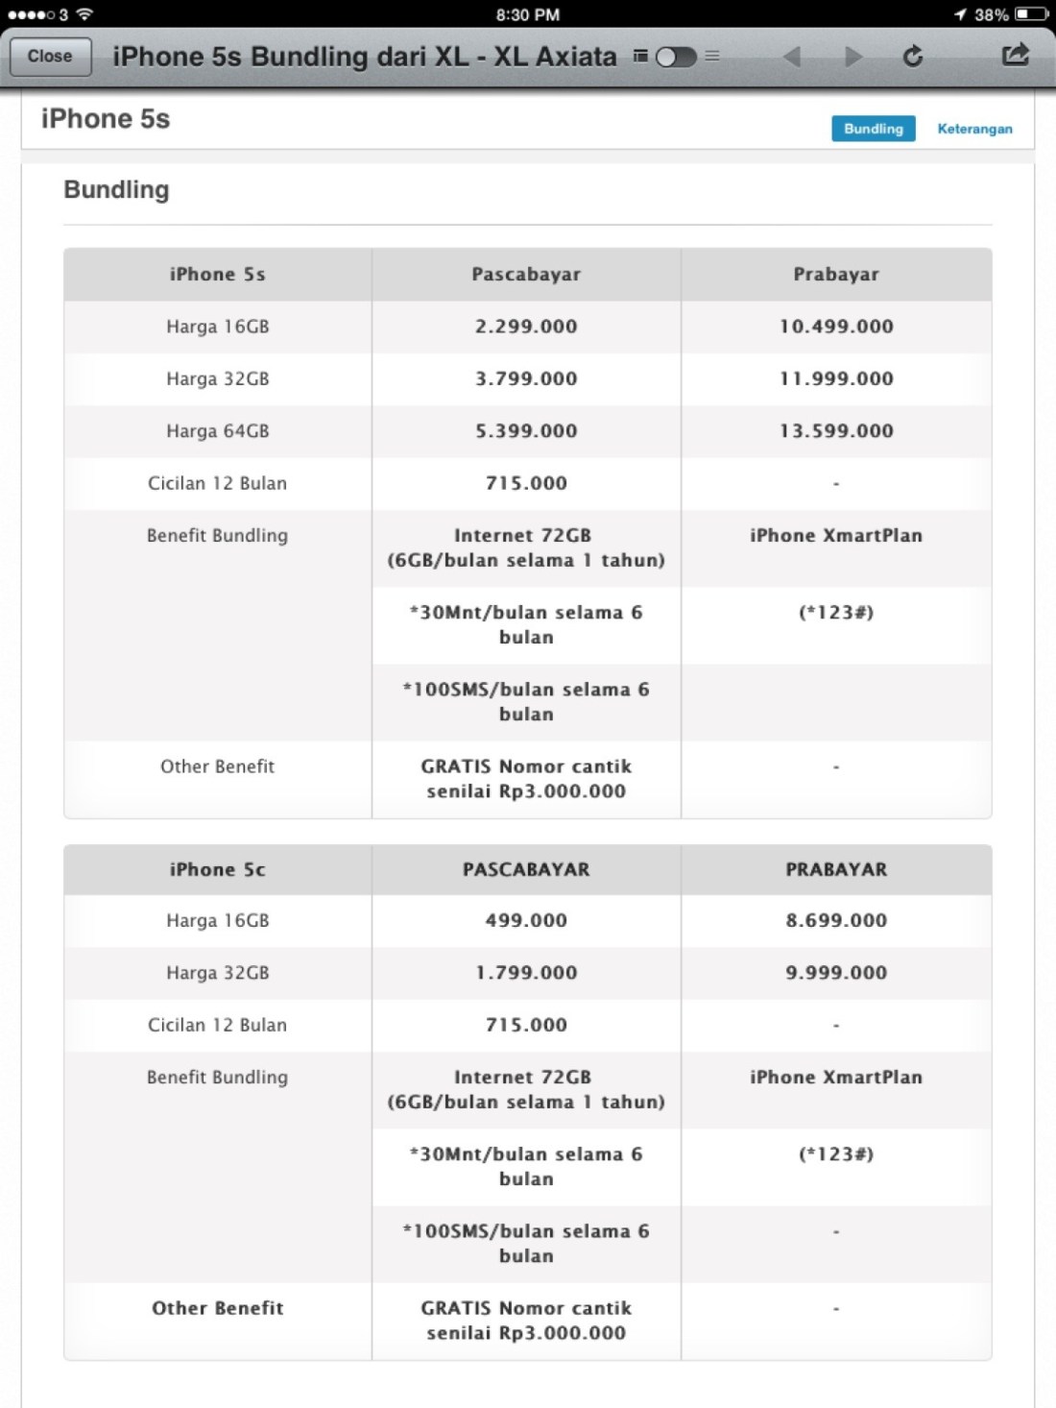Tap the location services arrow icon
The height and width of the screenshot is (1408, 1056).
point(960,14)
